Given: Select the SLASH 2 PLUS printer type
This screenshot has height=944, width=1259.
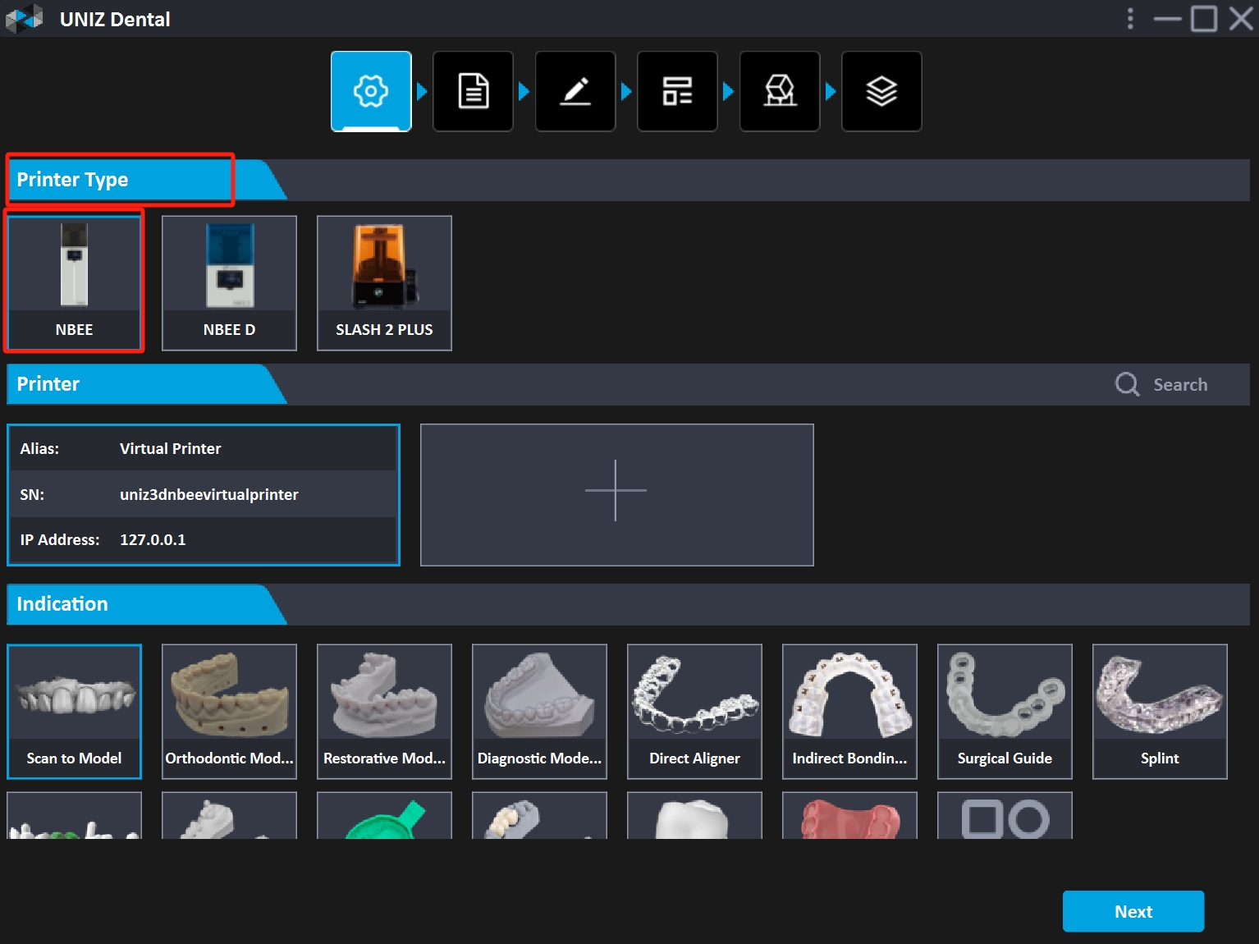Looking at the screenshot, I should pyautogui.click(x=384, y=283).
